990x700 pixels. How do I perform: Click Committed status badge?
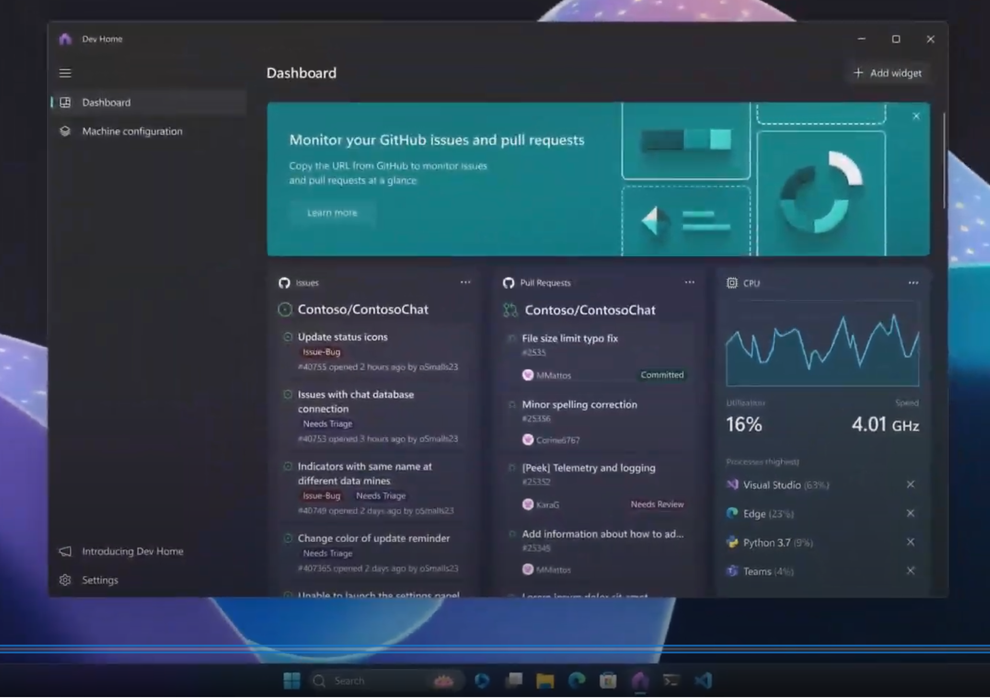[662, 375]
